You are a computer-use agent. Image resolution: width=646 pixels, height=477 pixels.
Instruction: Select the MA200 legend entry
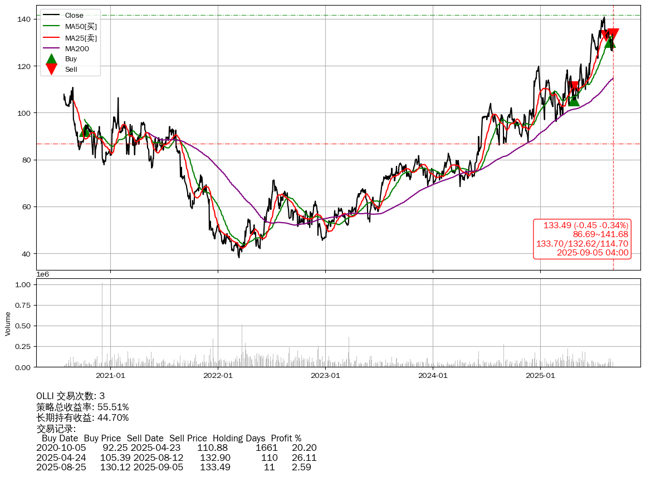tap(77, 48)
